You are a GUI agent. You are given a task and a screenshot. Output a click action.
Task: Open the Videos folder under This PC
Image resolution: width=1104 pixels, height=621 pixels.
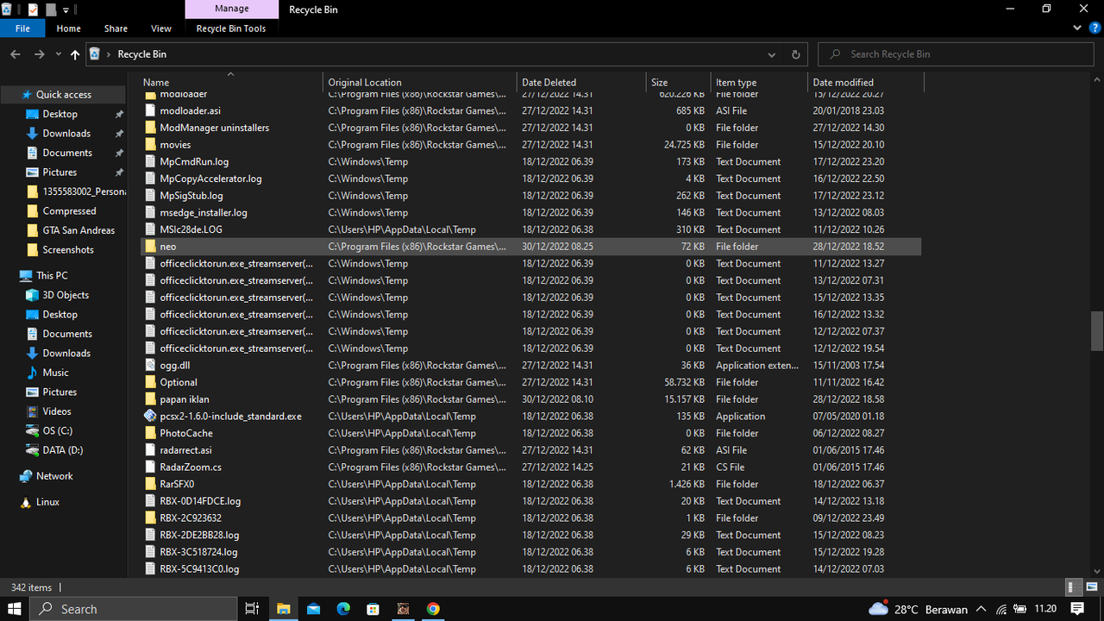pos(57,411)
